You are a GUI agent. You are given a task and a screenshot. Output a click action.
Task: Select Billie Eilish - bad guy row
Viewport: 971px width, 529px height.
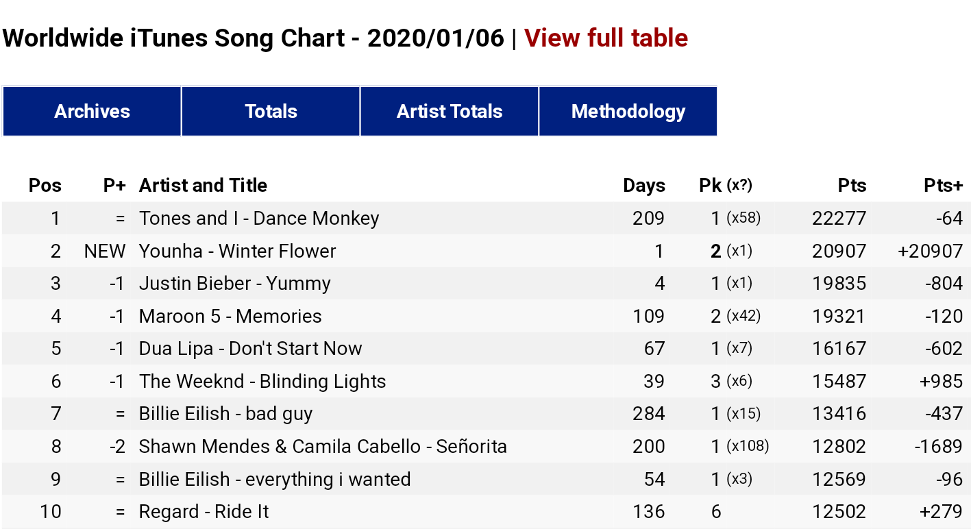486,414
